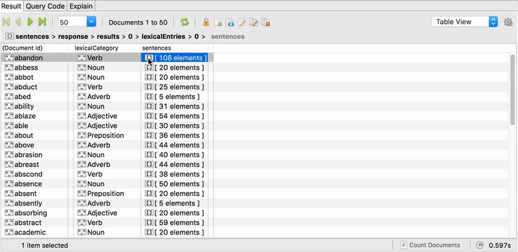The height and width of the screenshot is (252, 518).
Task: Select the absence document id
Action: 28,184
